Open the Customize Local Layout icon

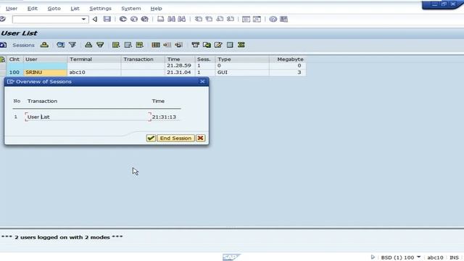point(283,20)
